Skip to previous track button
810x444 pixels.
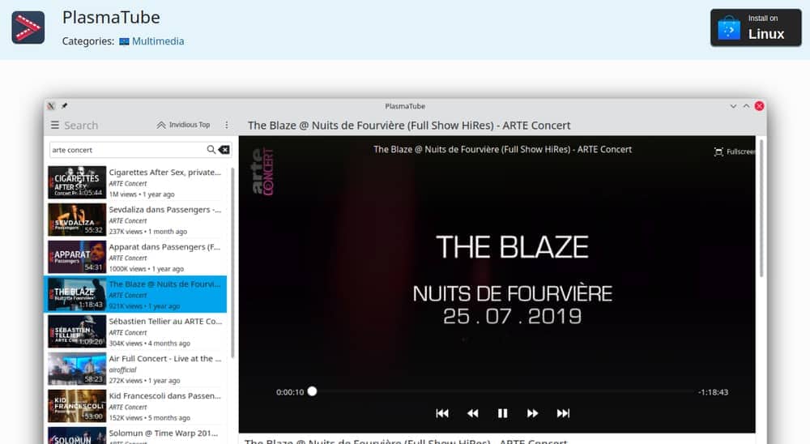(x=442, y=413)
